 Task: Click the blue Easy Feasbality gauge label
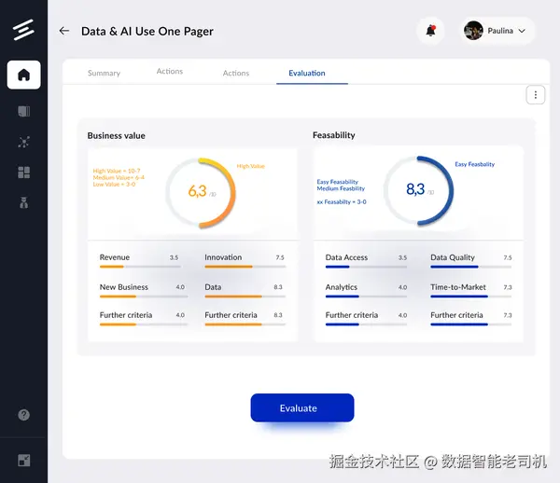click(475, 164)
